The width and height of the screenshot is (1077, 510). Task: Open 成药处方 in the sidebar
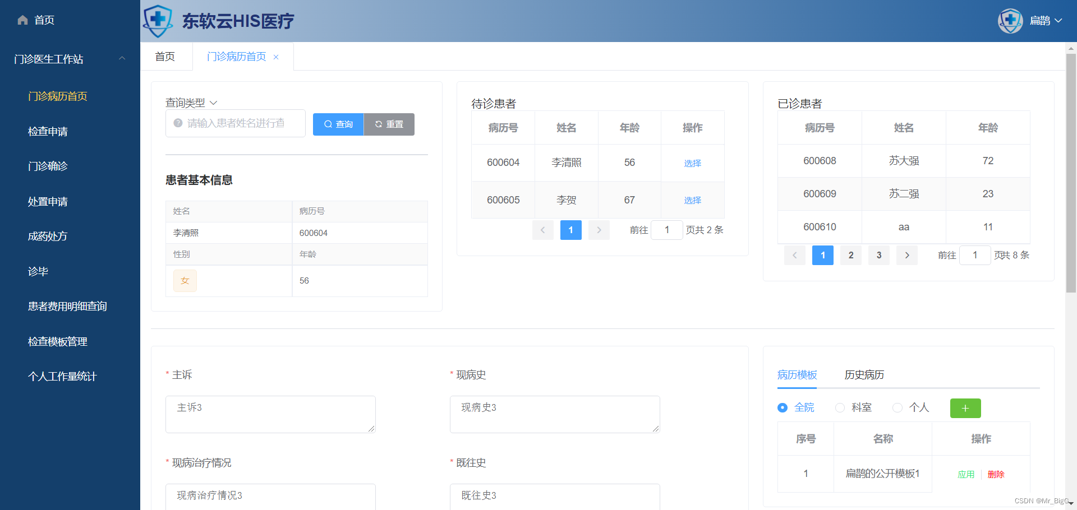(x=48, y=237)
